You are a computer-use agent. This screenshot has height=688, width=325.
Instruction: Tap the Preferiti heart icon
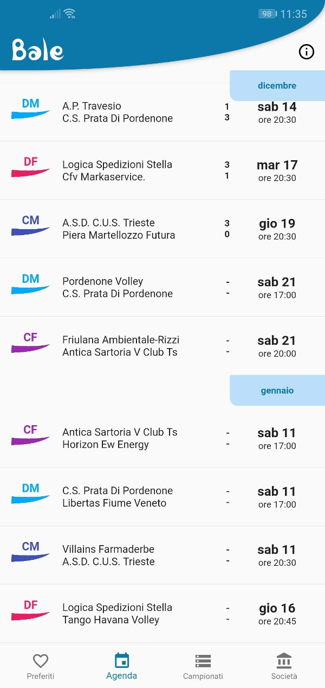tap(41, 661)
